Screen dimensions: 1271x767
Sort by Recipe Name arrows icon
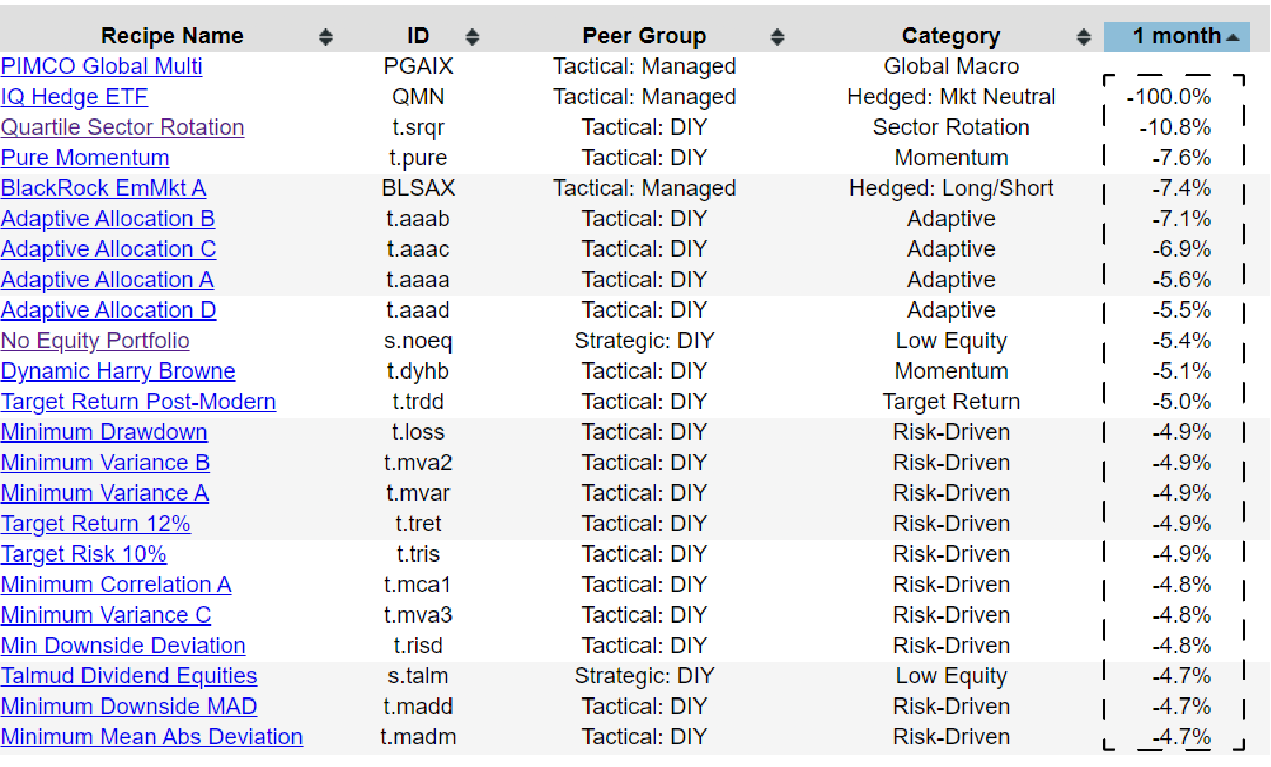coord(326,37)
